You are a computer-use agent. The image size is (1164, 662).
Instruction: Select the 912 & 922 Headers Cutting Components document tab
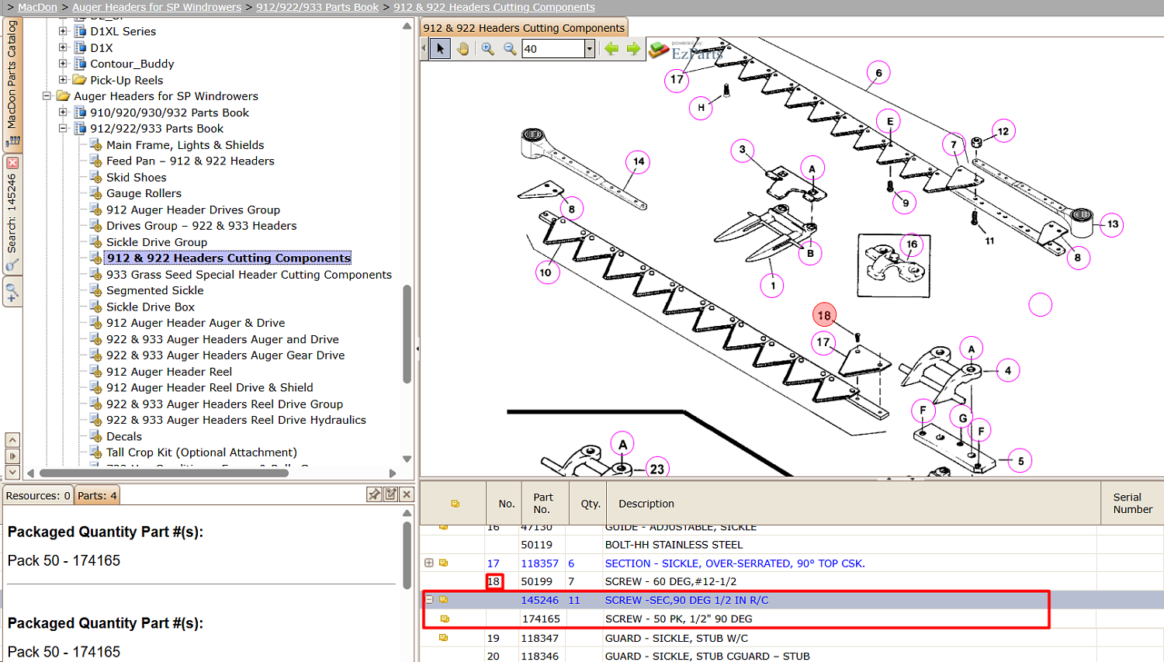524,28
